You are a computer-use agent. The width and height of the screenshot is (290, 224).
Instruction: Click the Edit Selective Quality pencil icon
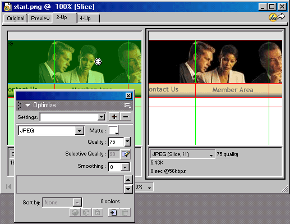pos(126,154)
